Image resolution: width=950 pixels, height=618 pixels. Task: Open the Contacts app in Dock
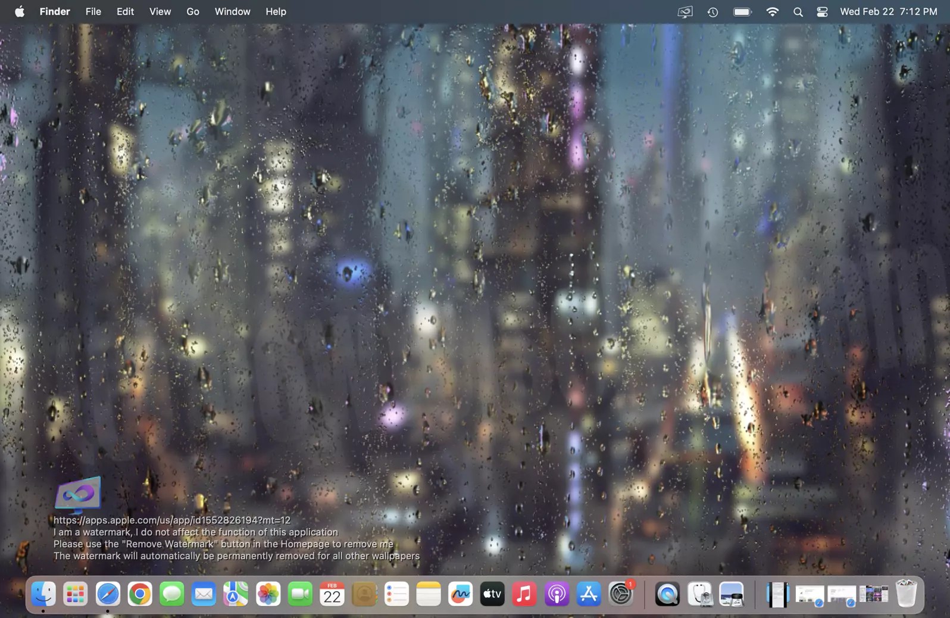tap(364, 594)
